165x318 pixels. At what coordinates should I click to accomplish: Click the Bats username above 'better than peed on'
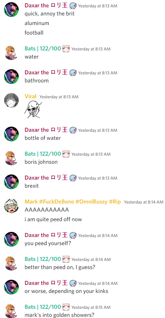point(43,259)
